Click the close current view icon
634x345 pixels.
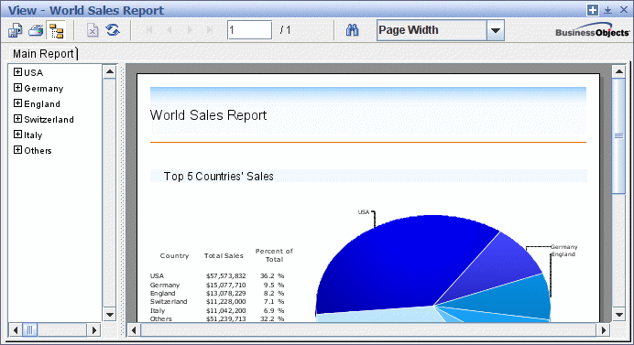93,31
